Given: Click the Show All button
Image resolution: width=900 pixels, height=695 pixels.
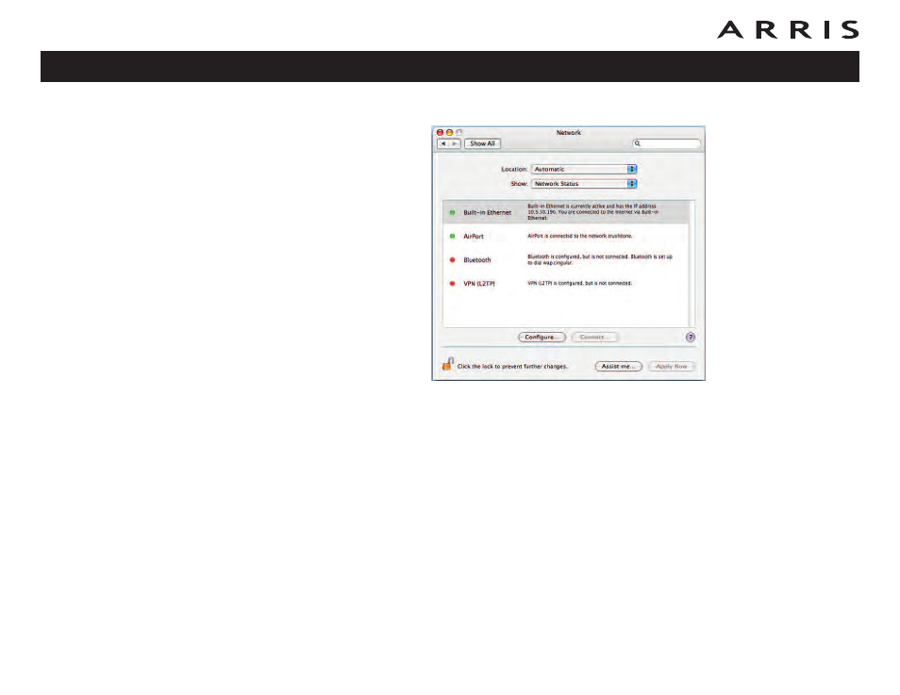Looking at the screenshot, I should 482,143.
